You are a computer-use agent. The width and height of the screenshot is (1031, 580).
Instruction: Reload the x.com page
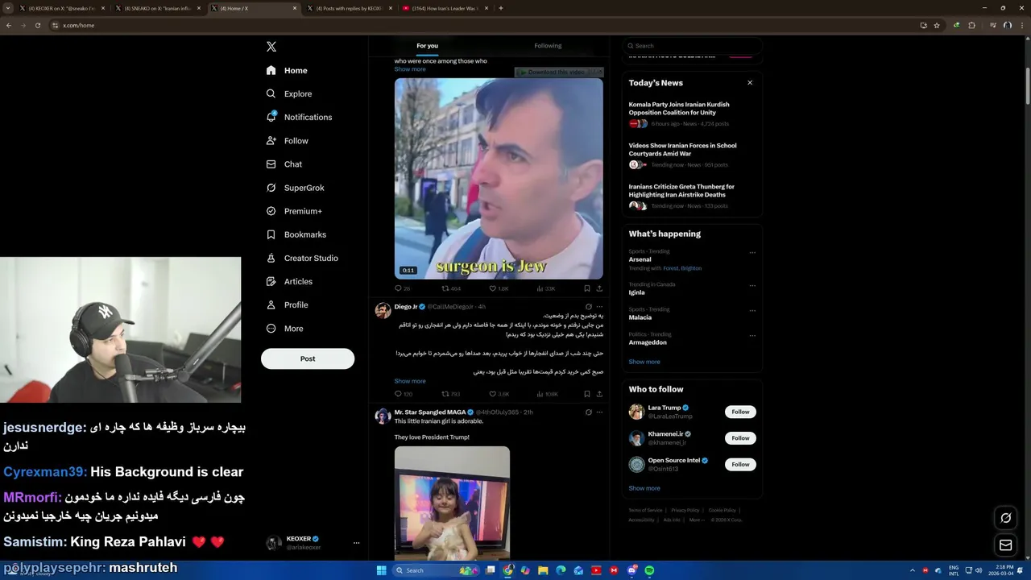pos(37,25)
